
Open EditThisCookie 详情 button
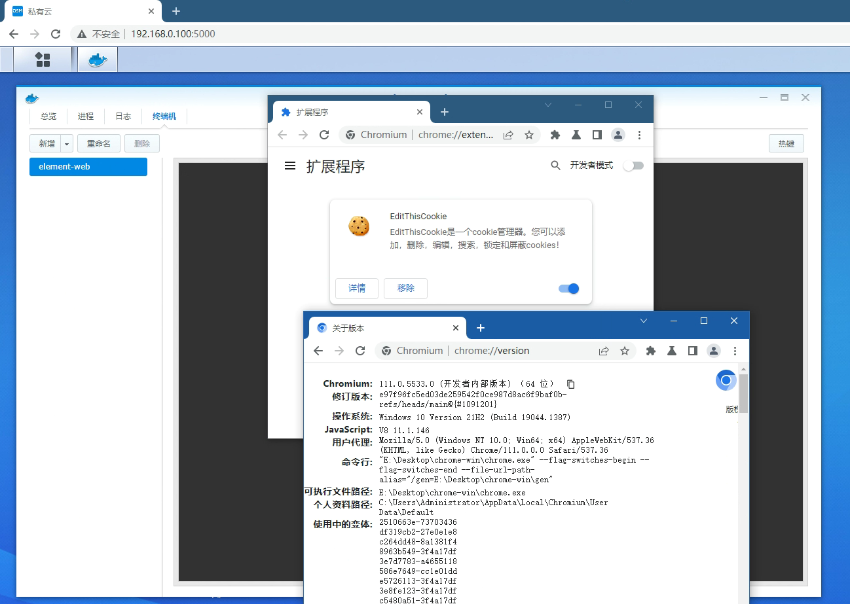(x=357, y=289)
